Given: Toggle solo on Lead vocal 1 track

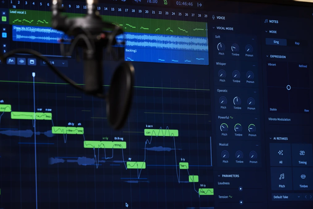Looking at the screenshot, I should 4,19.
